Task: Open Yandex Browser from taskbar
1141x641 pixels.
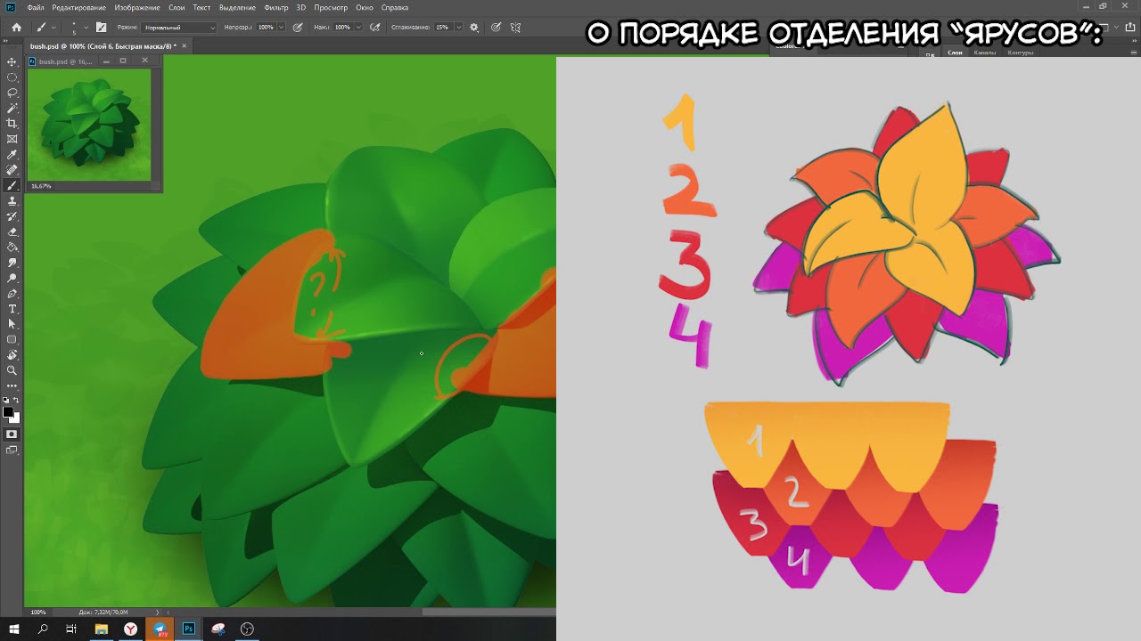Action: pos(131,629)
